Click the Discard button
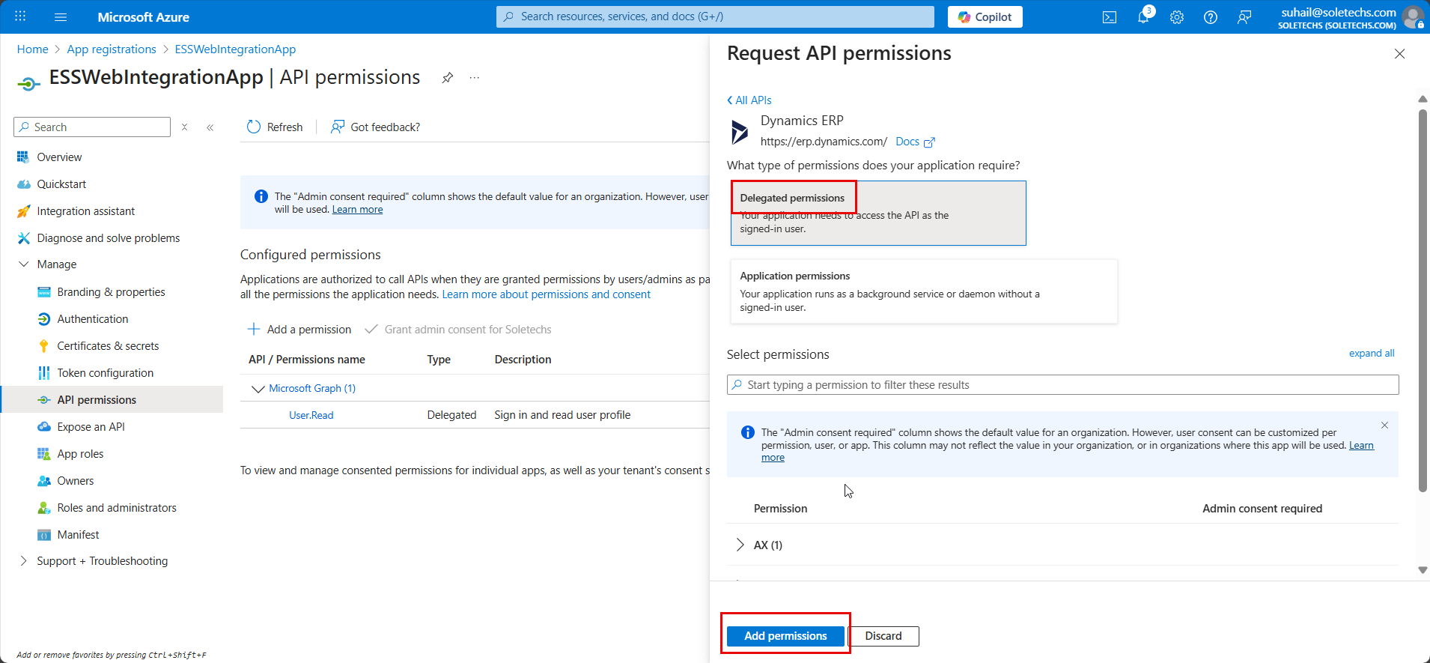 883,636
